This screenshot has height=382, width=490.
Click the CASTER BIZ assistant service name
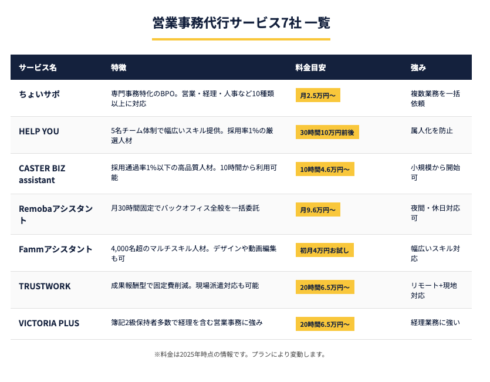click(x=42, y=174)
